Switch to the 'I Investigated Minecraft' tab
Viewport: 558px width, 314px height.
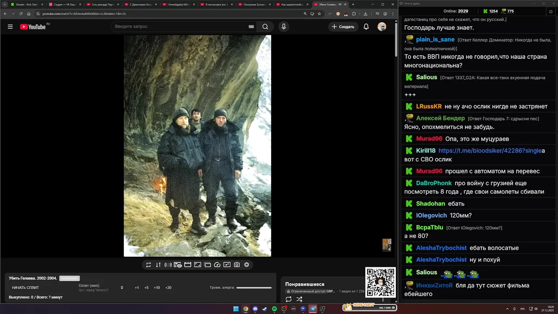point(179,4)
